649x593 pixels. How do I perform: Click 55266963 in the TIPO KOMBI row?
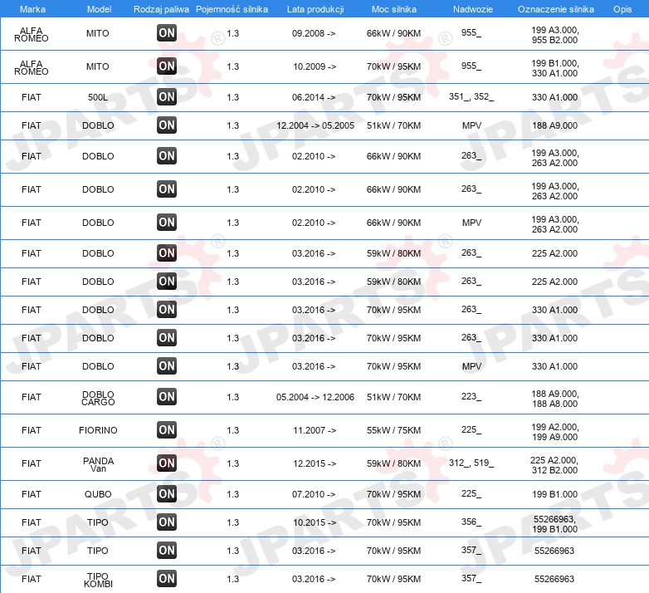(554, 579)
